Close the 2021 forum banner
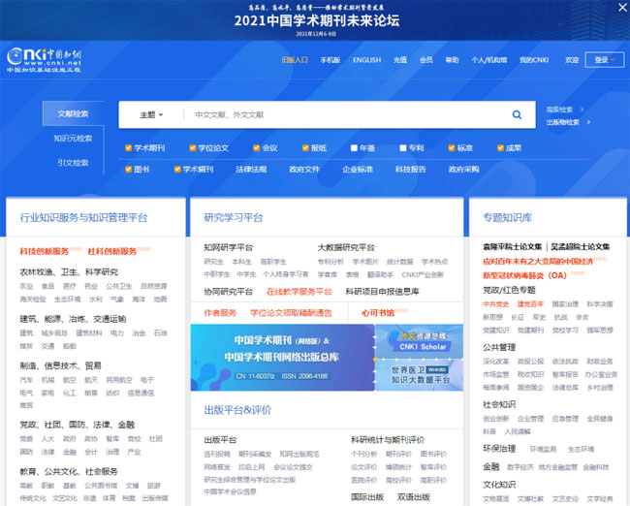The width and height of the screenshot is (630, 506). 622,7
